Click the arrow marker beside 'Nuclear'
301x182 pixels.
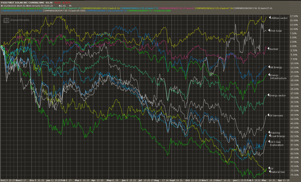[268, 48]
